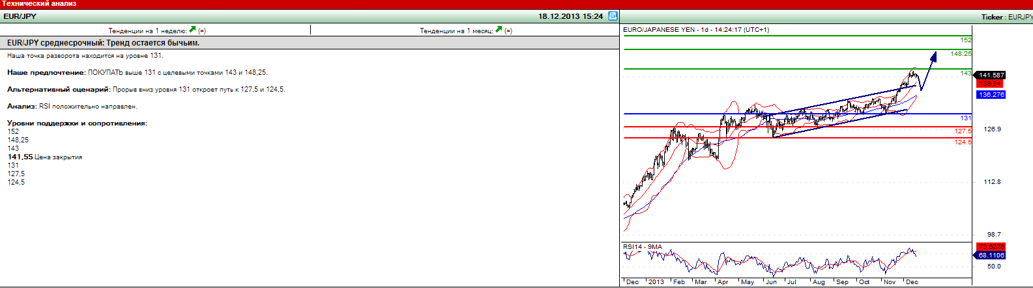1033x288 pixels.
Task: Click the blue forecast arrow on chart
Action: (x=928, y=70)
